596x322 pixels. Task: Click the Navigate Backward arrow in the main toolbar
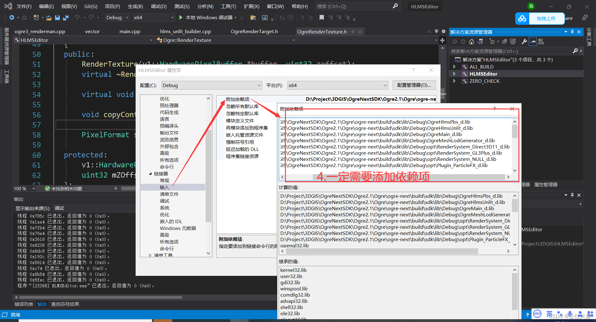[12, 18]
